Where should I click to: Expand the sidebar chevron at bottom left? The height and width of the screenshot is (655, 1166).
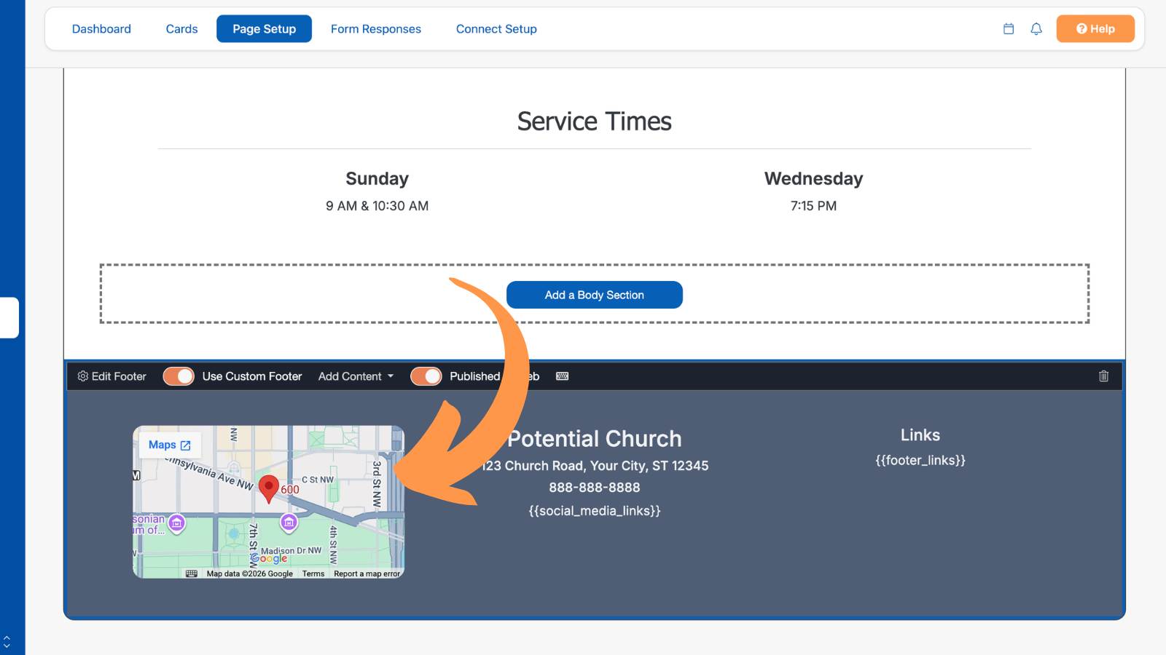7,641
